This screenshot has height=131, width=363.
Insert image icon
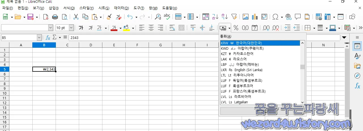pyautogui.click(x=246, y=17)
